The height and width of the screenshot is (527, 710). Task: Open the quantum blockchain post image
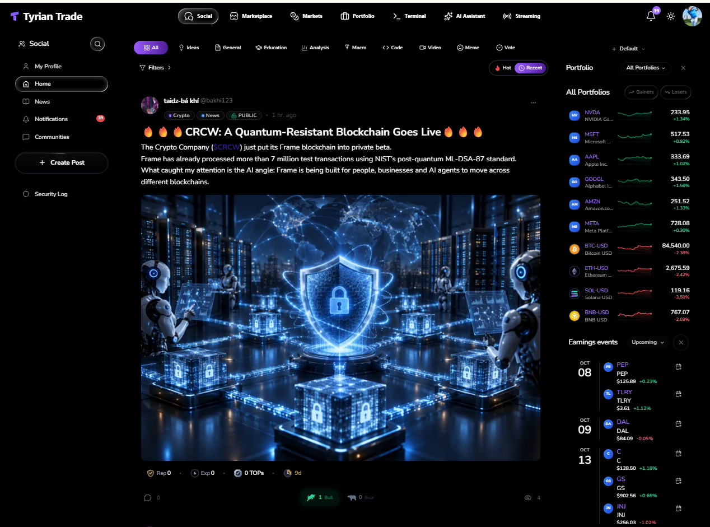click(x=340, y=328)
